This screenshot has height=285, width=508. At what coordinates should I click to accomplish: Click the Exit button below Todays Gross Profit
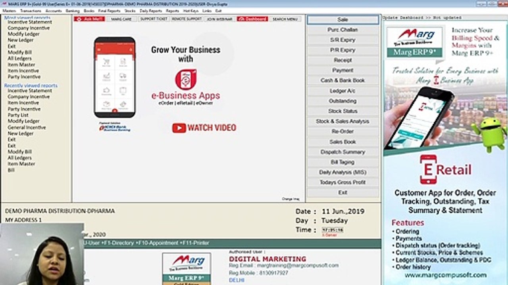click(343, 193)
